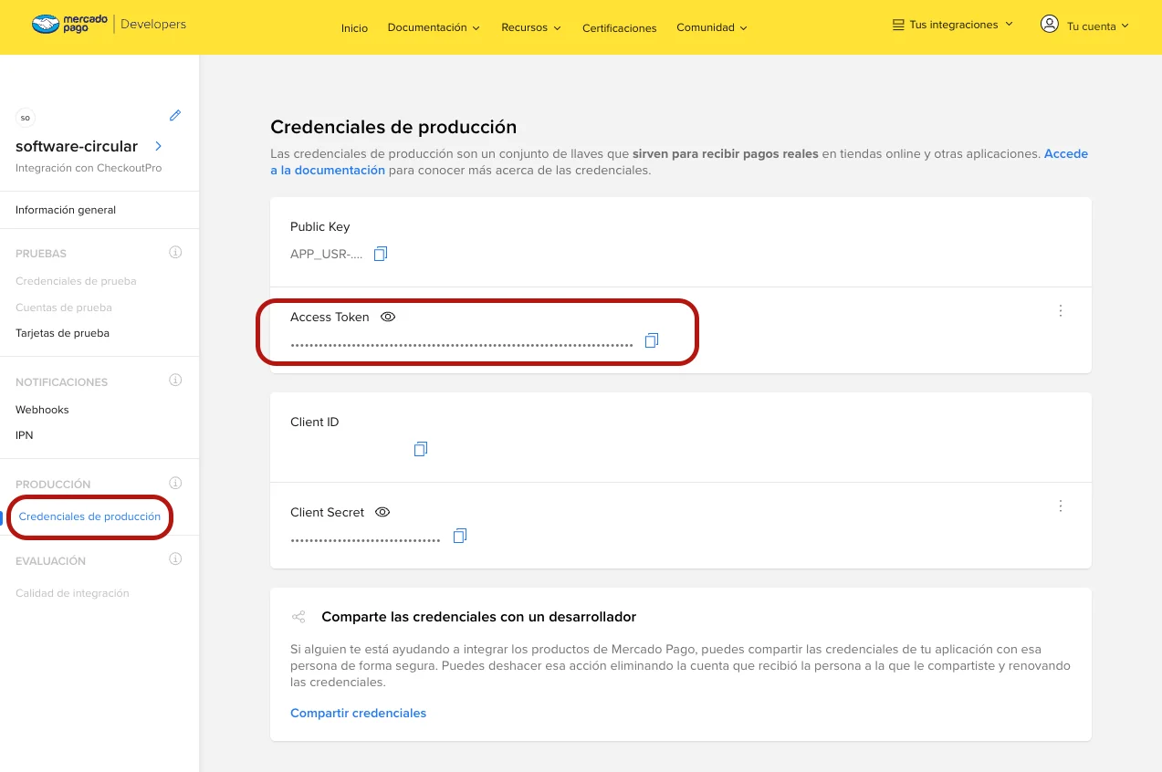Click the masked Access Token dots
Screen dimensions: 1162x772
[462, 346]
